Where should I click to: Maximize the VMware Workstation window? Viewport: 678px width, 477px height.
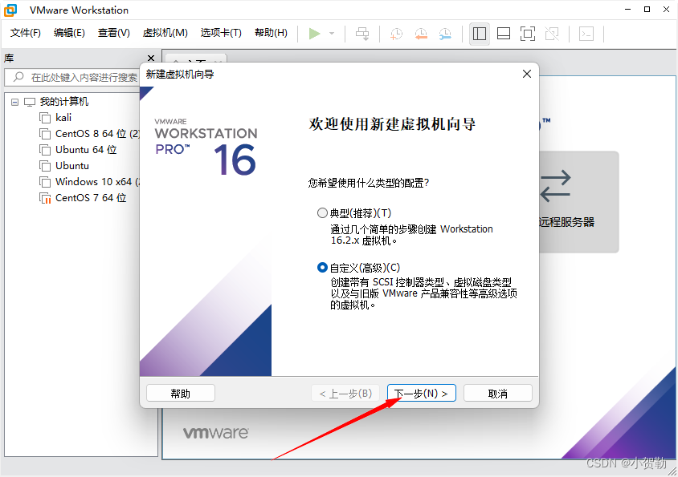tap(647, 10)
